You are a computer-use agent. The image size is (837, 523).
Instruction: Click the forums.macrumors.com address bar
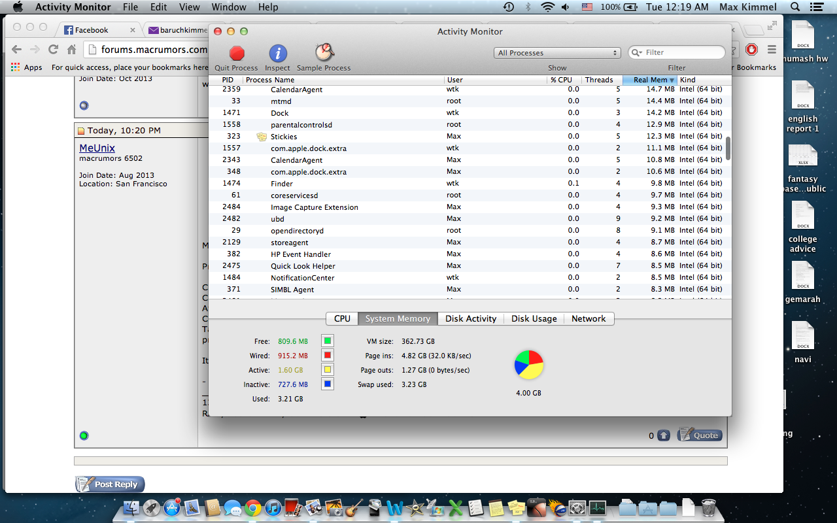tap(148, 50)
